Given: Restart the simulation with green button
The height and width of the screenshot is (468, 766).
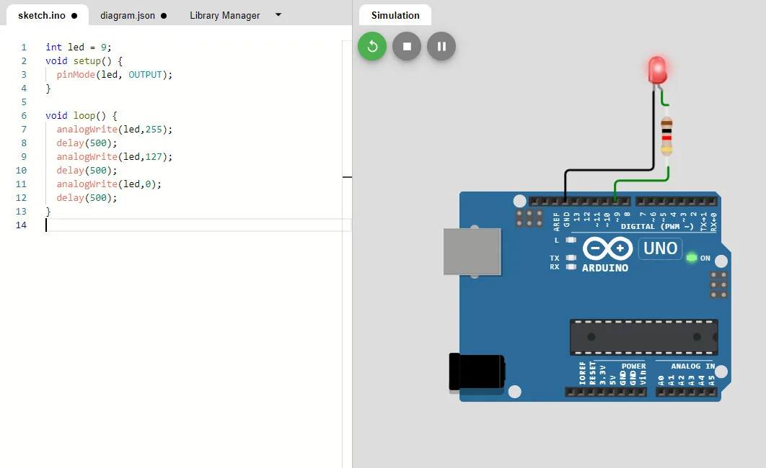Looking at the screenshot, I should (372, 47).
